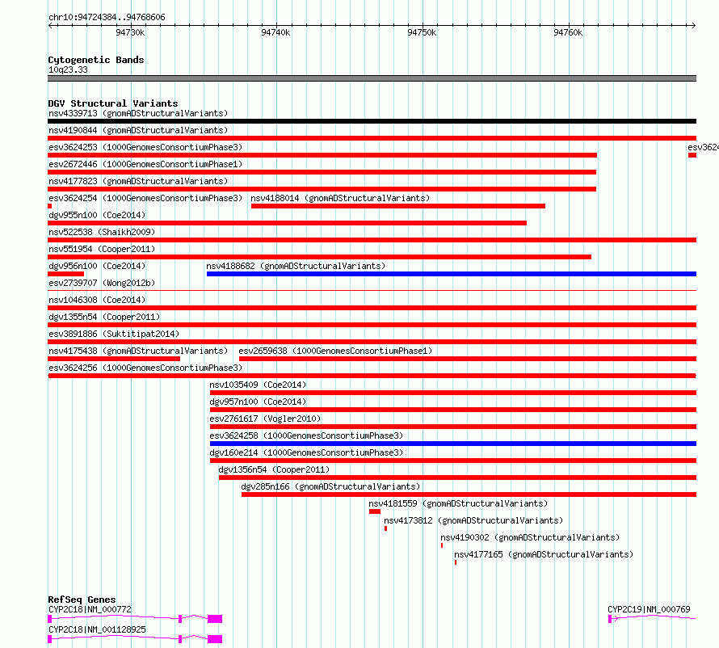719x648 pixels.
Task: Click dgv1355n54 Cooper2011 label
Action: [x=104, y=317]
